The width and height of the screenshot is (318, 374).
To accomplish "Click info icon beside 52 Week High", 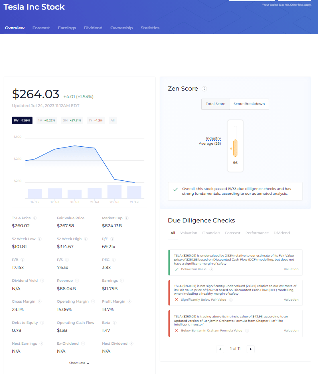I will (x=86, y=239).
